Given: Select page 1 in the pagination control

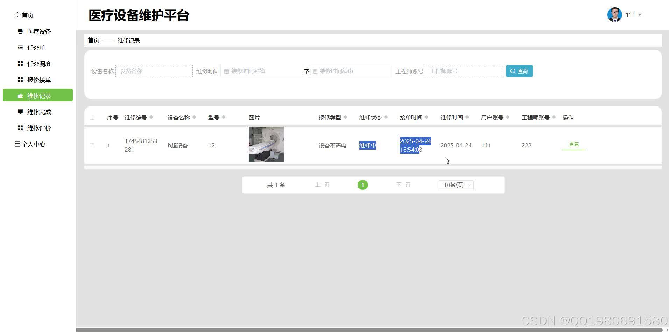Looking at the screenshot, I should click(x=362, y=185).
